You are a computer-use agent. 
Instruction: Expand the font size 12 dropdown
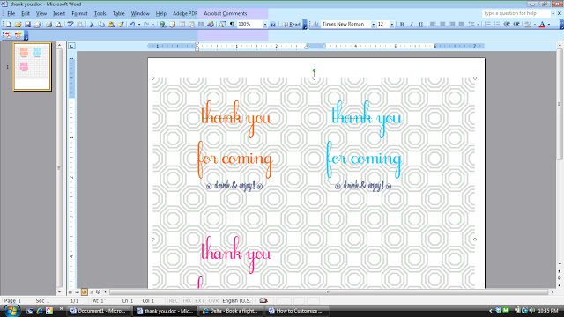pyautogui.click(x=391, y=25)
